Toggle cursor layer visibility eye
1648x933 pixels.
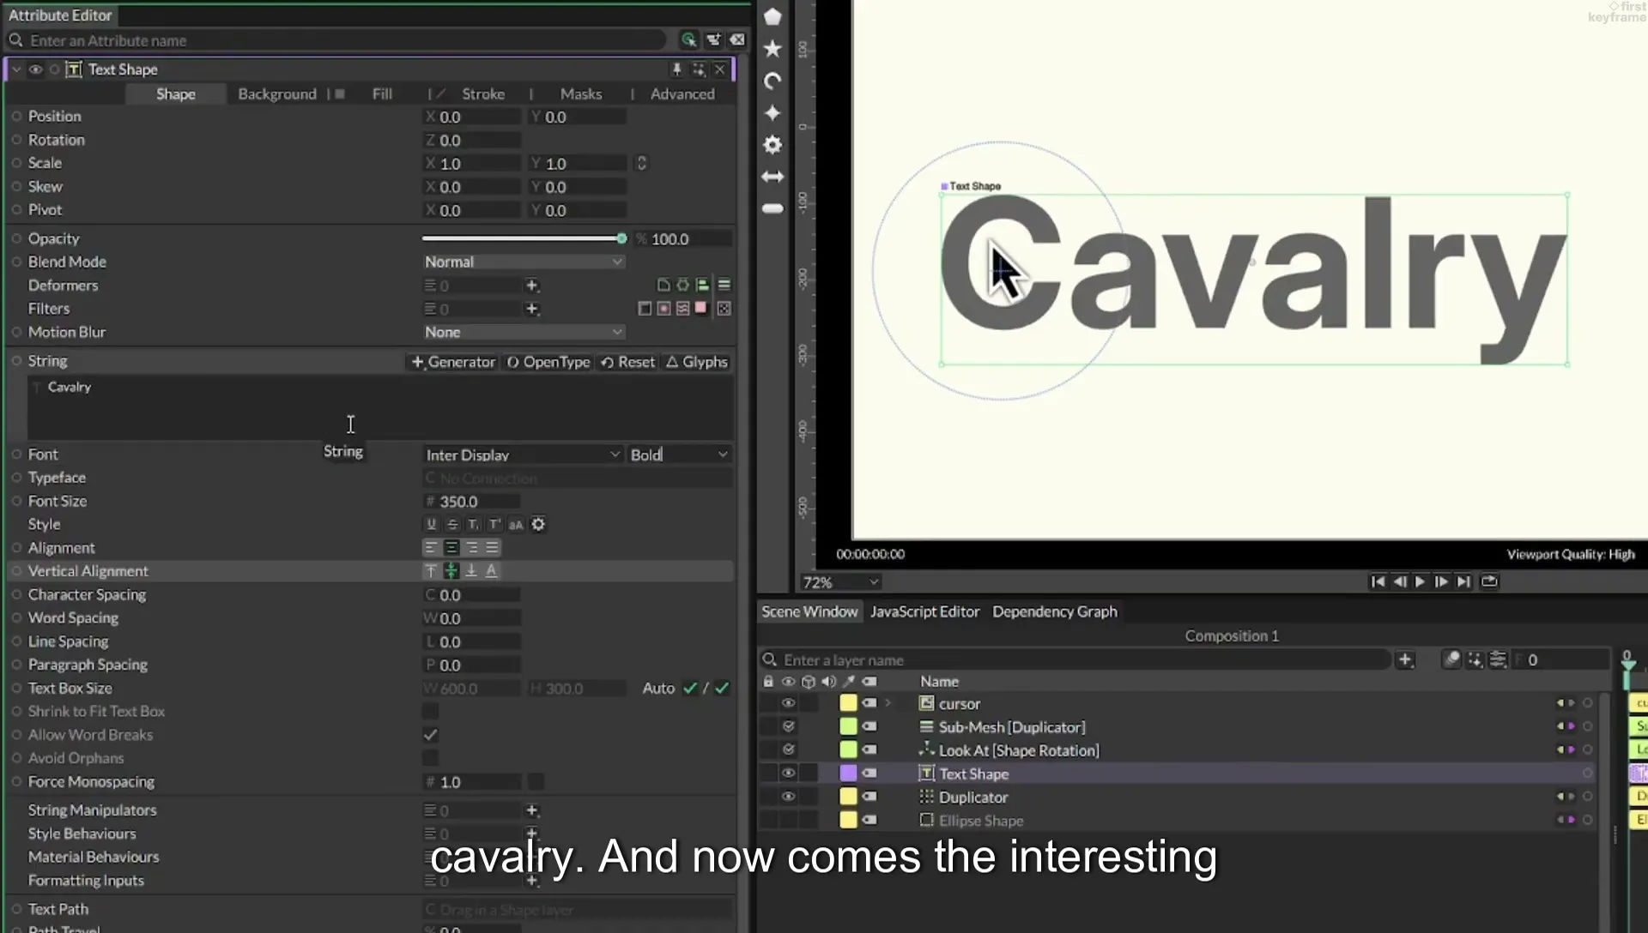[x=788, y=703]
